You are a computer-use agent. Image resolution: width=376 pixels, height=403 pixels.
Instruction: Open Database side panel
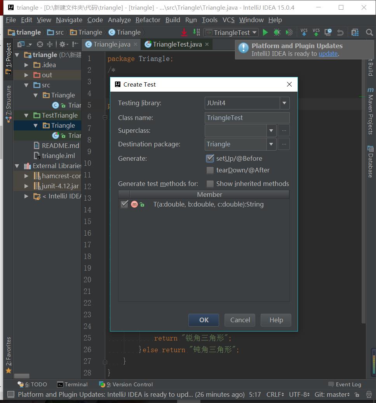point(370,162)
